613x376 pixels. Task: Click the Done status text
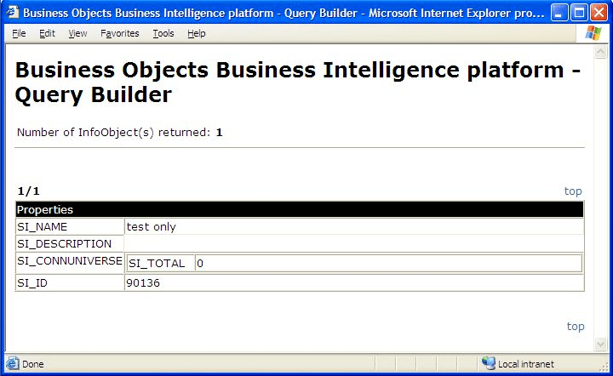click(x=33, y=364)
